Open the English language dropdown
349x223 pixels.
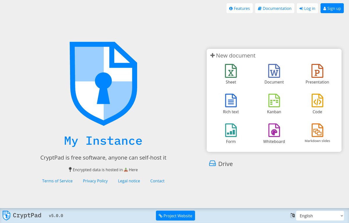coord(320,216)
